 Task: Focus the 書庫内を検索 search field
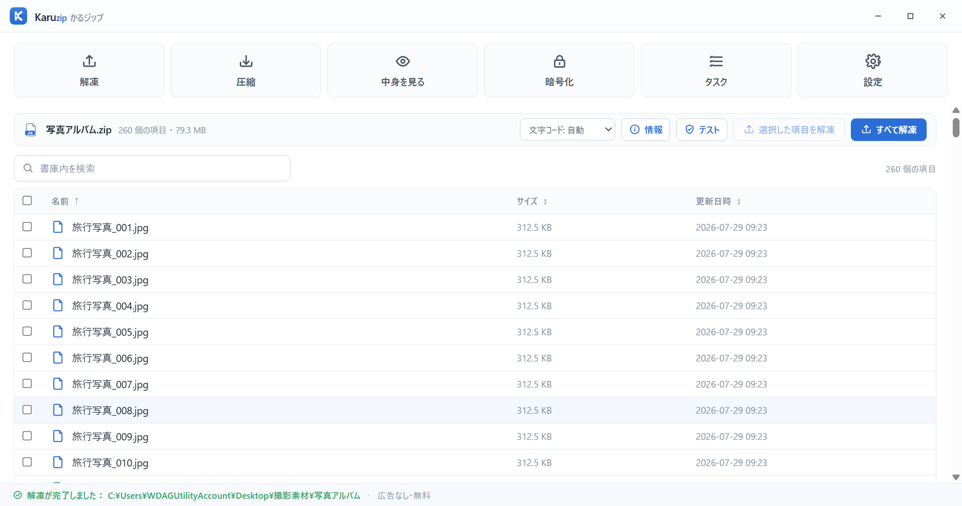(152, 168)
